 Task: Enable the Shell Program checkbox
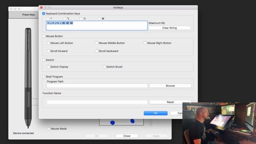click(44, 76)
